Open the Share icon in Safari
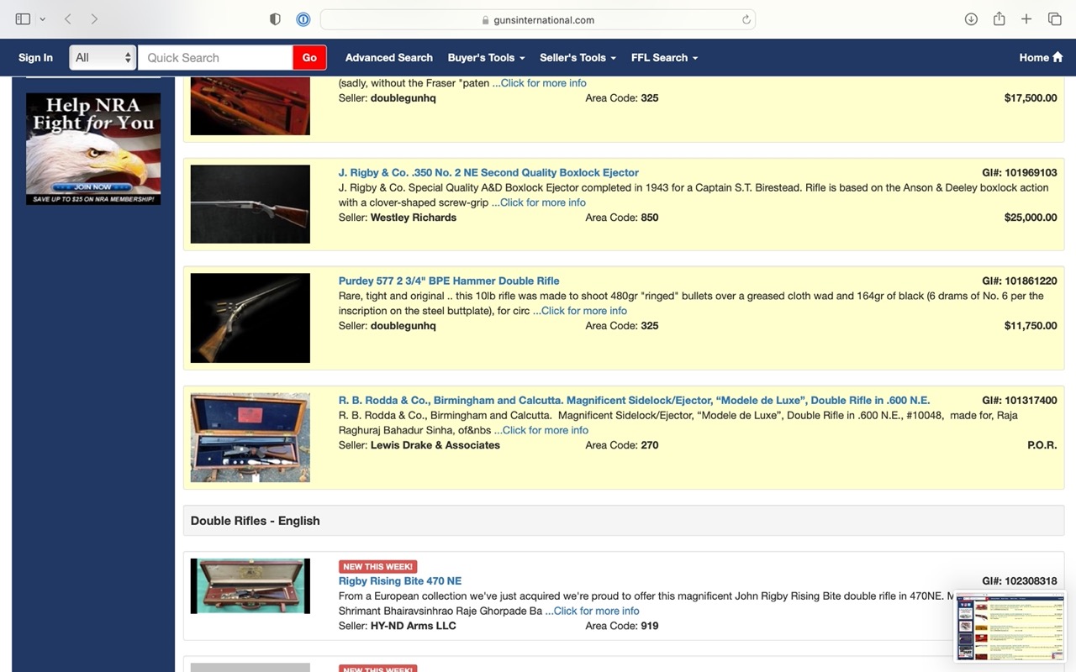This screenshot has height=672, width=1076. (999, 18)
